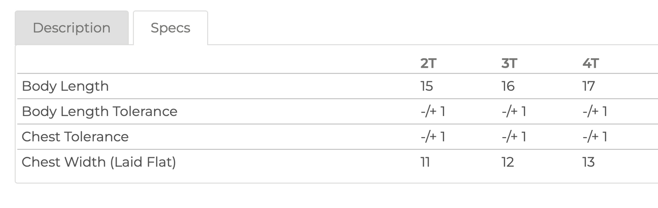Select the 4T Chest Width value 13

point(588,162)
